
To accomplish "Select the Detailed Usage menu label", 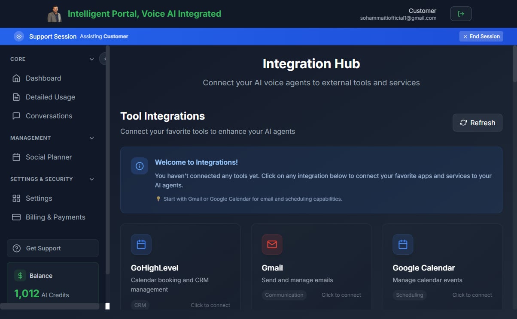I will [50, 97].
